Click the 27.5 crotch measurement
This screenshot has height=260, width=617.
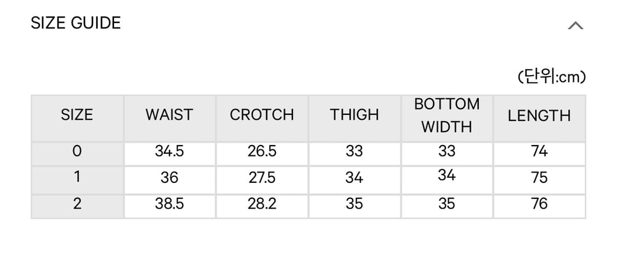tap(262, 177)
